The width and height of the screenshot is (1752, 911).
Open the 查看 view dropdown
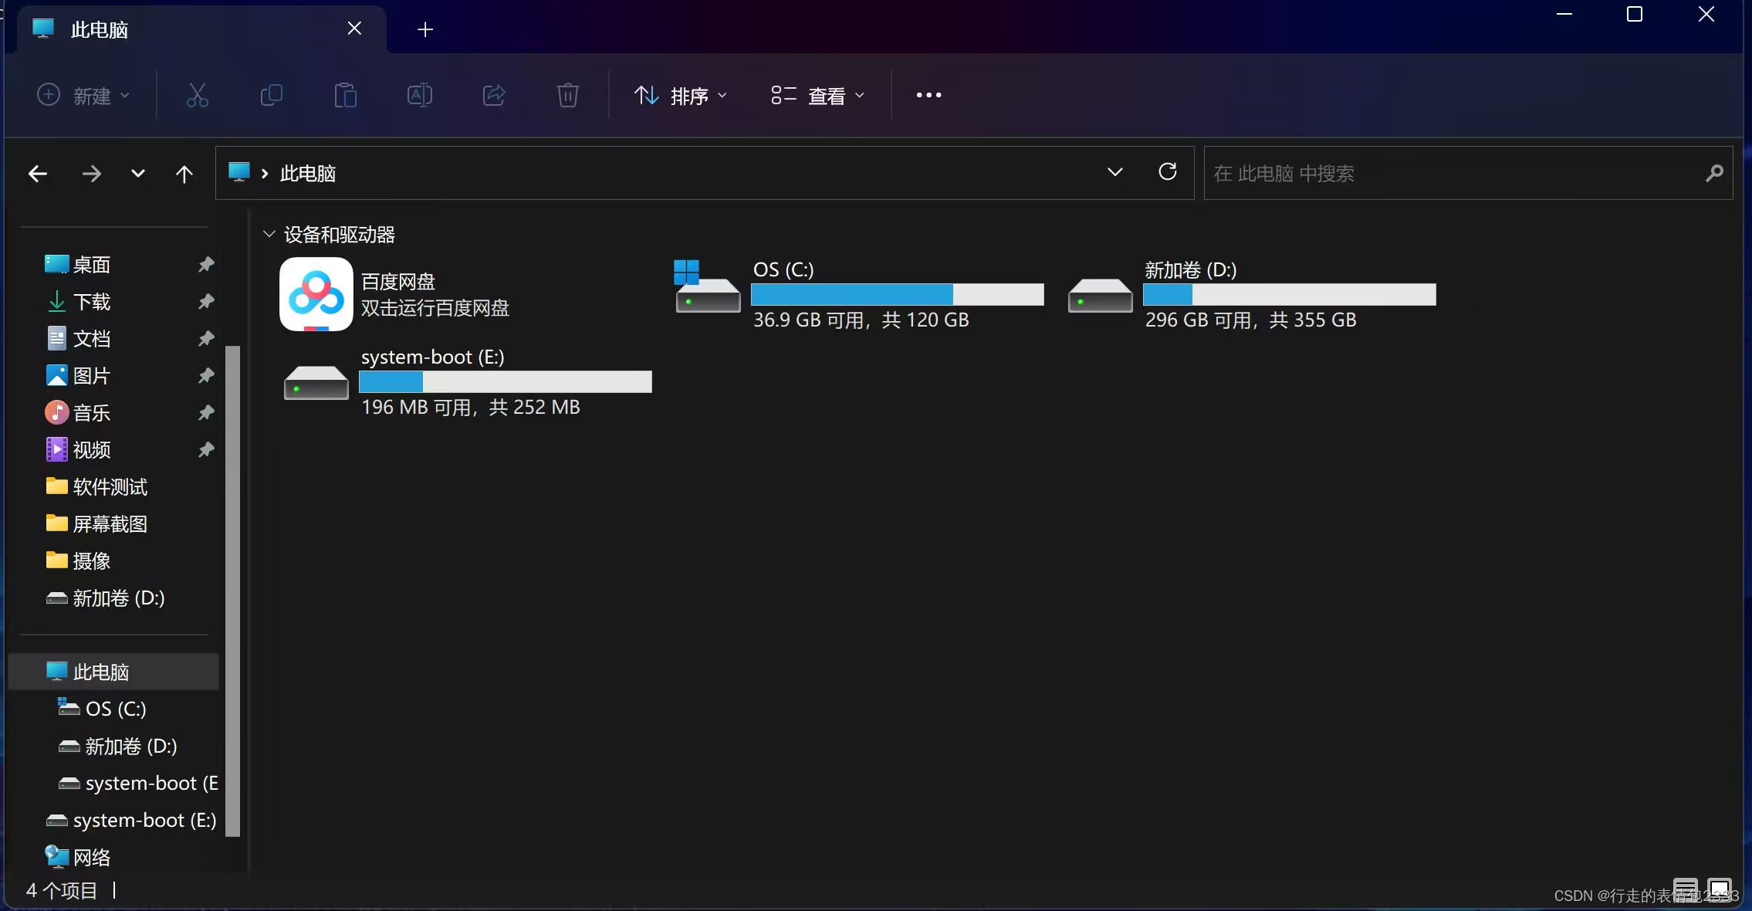pos(817,96)
